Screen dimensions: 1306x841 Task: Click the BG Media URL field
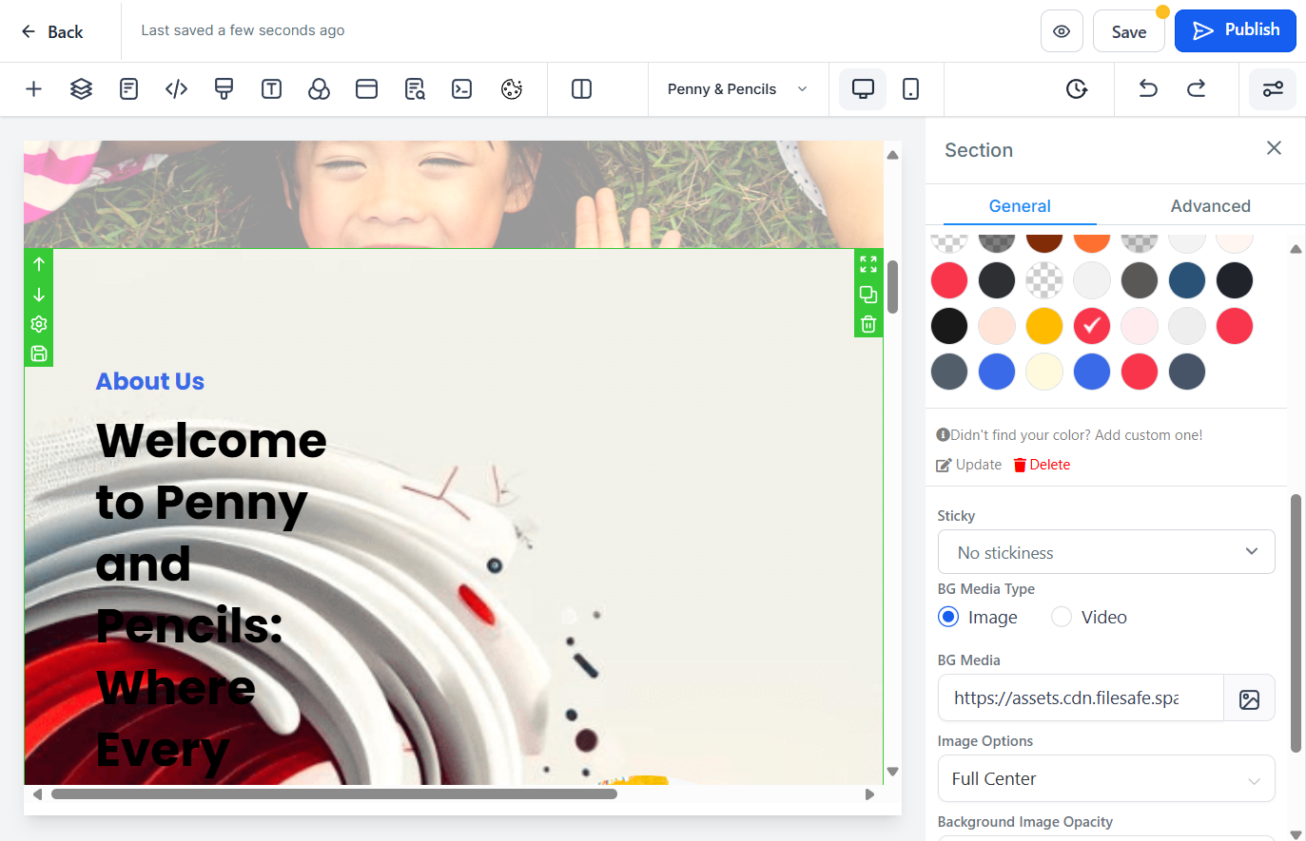pos(1081,698)
